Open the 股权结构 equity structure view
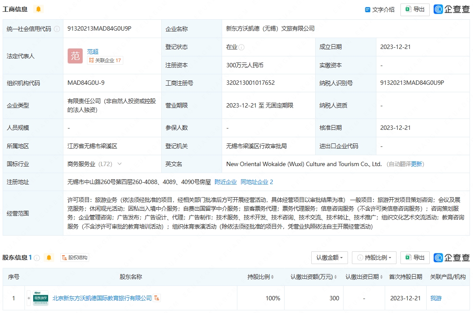 pos(74,257)
